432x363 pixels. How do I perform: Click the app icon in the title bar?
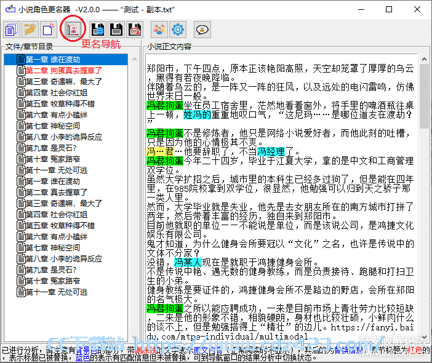point(10,9)
